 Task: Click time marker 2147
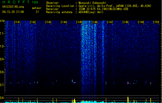(110, 22)
